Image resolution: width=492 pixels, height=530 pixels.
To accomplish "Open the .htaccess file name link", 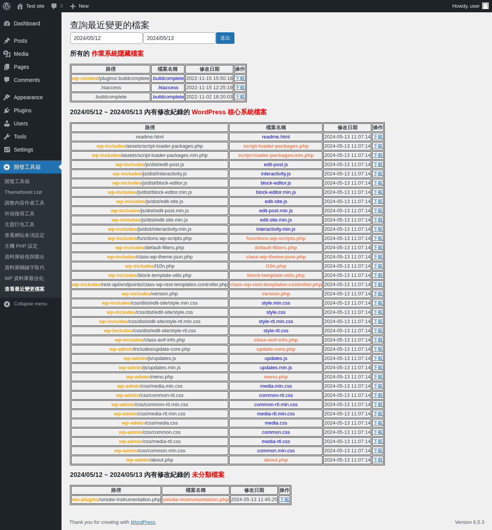I will coord(168,88).
